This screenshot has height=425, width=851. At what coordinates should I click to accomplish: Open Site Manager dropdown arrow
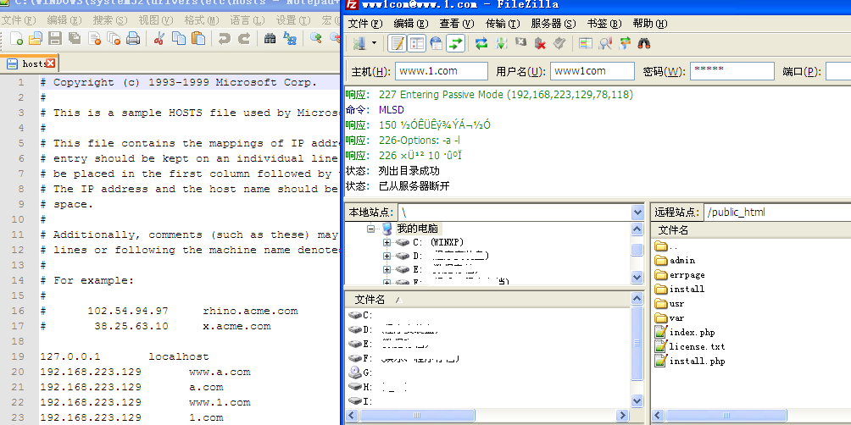374,43
